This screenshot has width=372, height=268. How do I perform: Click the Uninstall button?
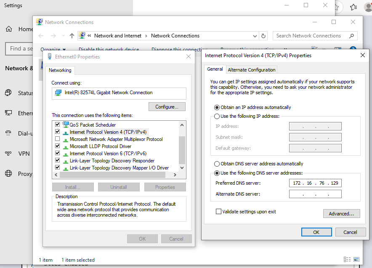[x=119, y=187]
